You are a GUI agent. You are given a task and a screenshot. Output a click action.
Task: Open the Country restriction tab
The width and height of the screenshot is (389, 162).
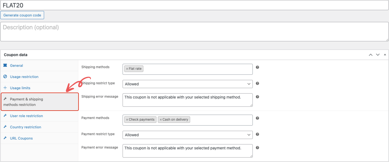click(25, 127)
